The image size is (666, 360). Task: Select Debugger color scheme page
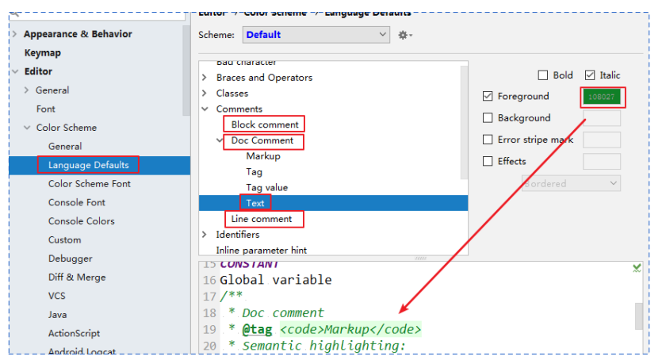click(x=70, y=259)
